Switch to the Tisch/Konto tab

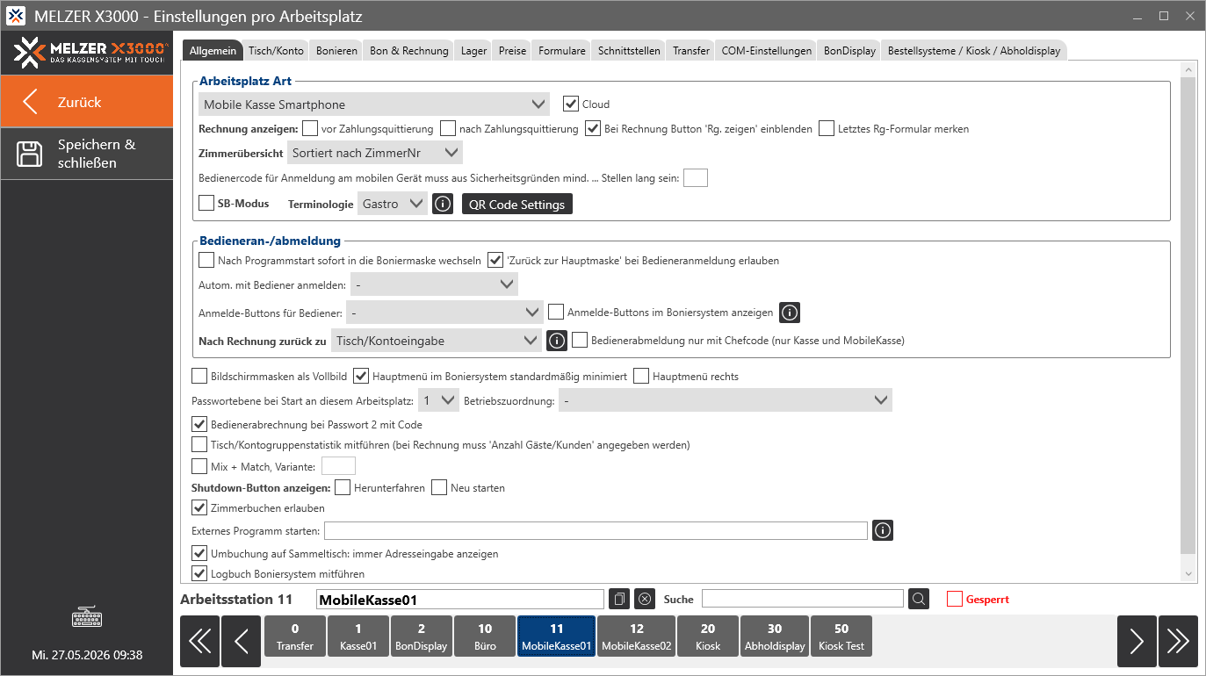click(276, 51)
